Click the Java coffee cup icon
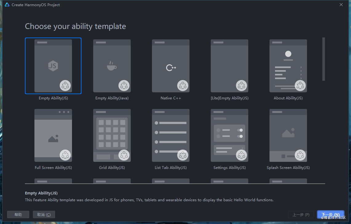The width and height of the screenshot is (351, 224). coord(112,66)
